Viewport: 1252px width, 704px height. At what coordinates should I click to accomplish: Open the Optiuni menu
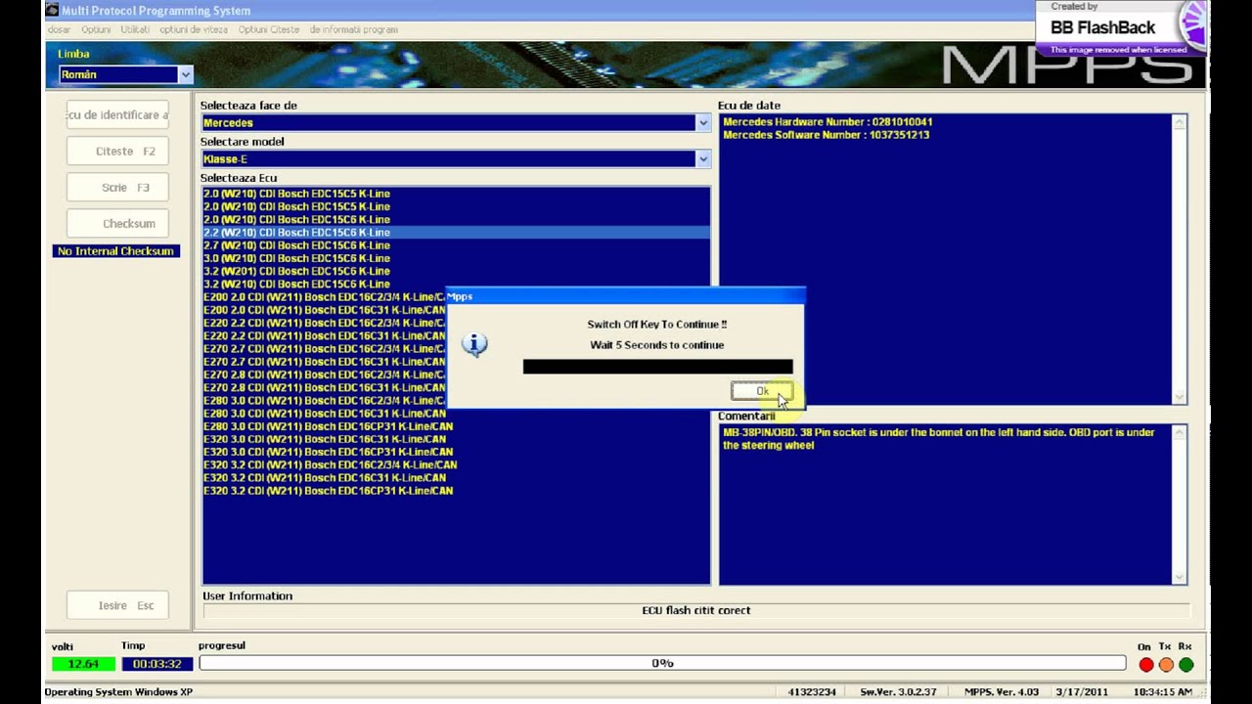(x=96, y=29)
